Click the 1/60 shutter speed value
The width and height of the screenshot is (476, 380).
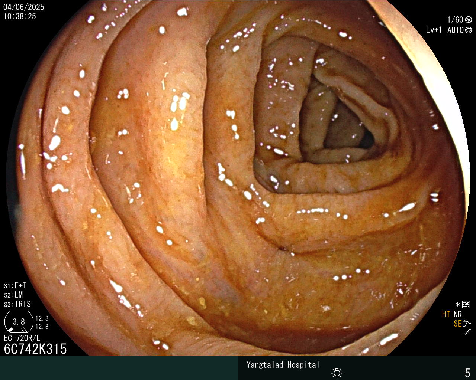(x=455, y=20)
